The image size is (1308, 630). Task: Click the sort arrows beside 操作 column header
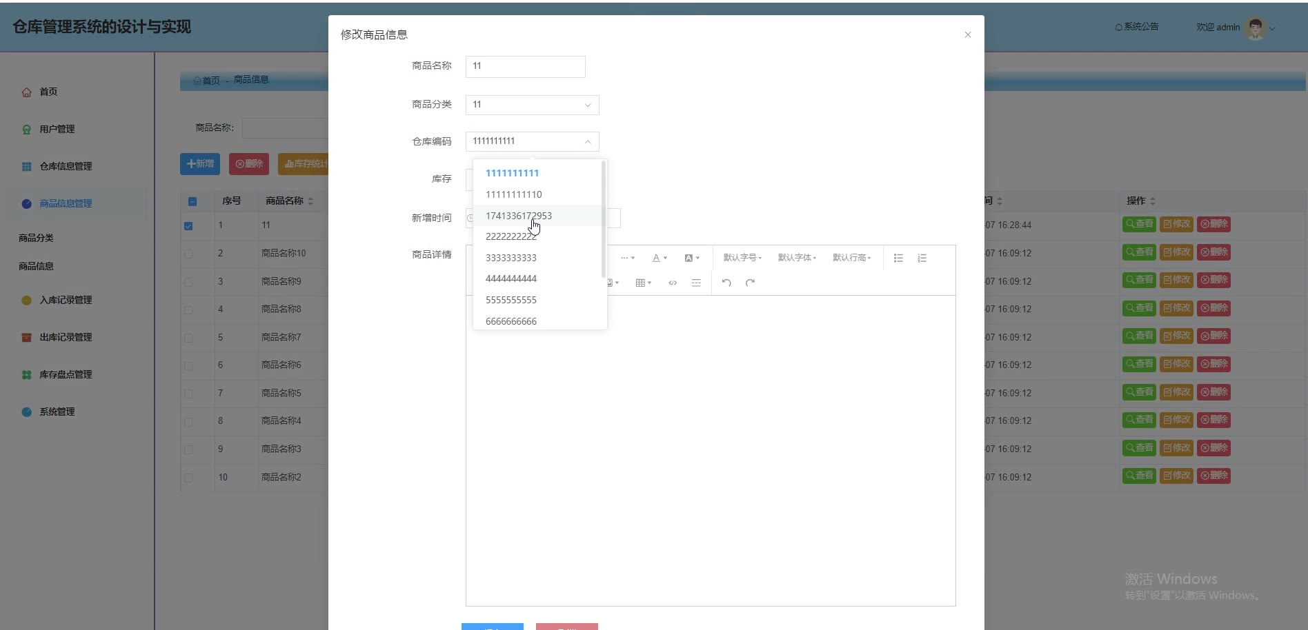[x=1153, y=201]
